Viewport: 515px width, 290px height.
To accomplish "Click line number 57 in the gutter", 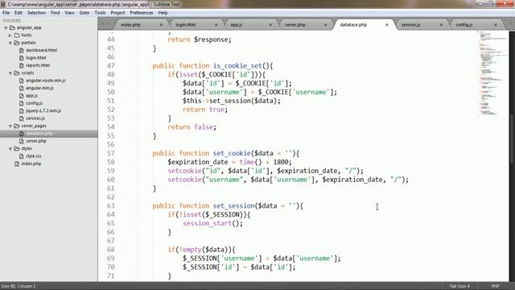I will 111,154.
